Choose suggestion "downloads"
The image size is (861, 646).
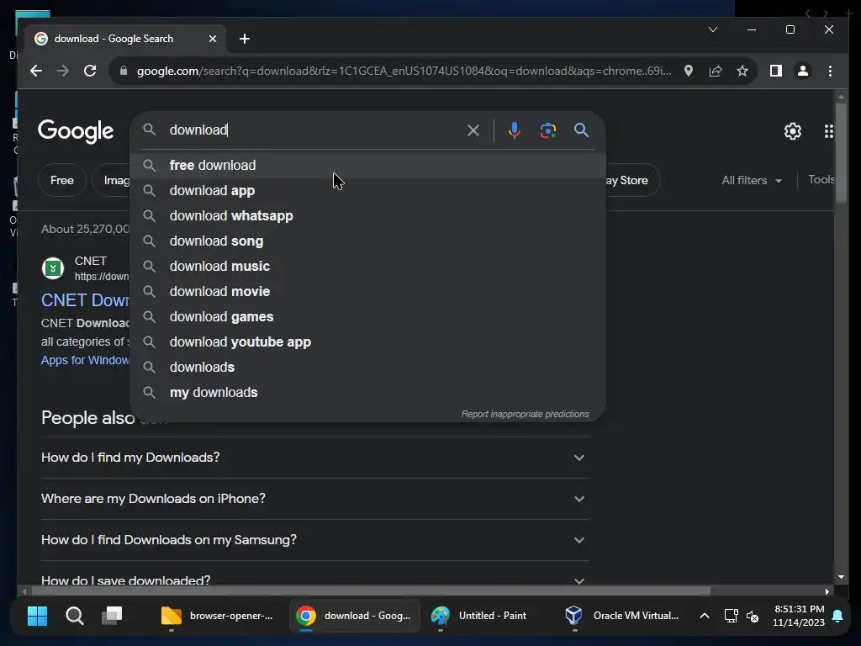[368, 368]
